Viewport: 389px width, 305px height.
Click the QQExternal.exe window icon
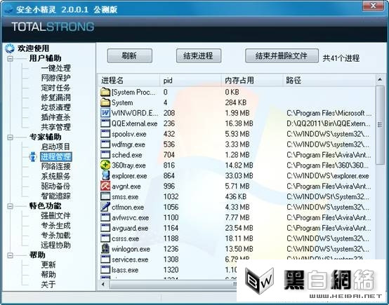click(x=105, y=123)
